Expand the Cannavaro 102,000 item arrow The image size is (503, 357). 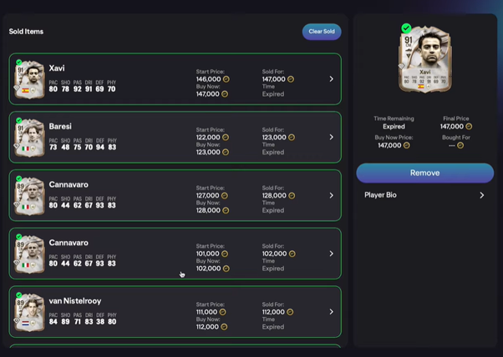332,254
